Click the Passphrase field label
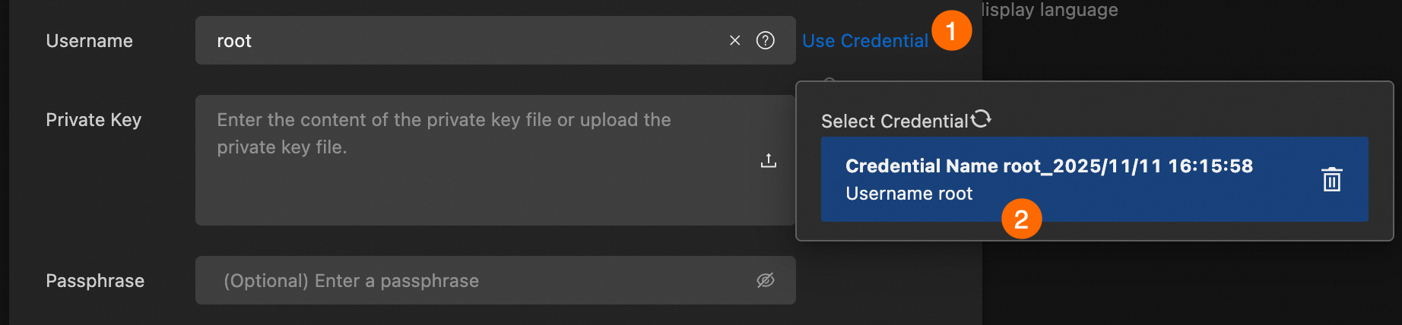This screenshot has height=325, width=1402. pos(95,281)
